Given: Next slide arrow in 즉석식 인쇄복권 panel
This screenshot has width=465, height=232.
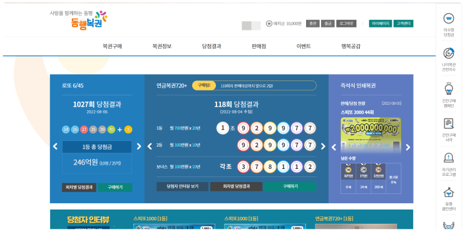Looking at the screenshot, I should point(408,147).
